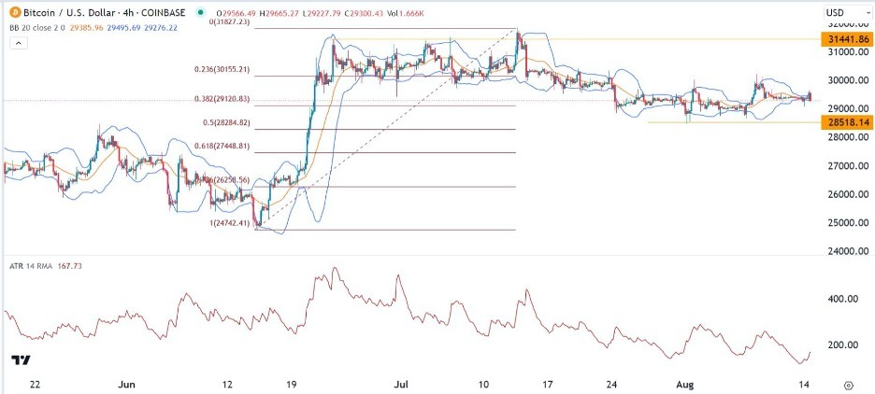Screen dimensions: 875x394
Task: Select the 0(31827.23) Fibonacci level label
Action: pyautogui.click(x=231, y=21)
